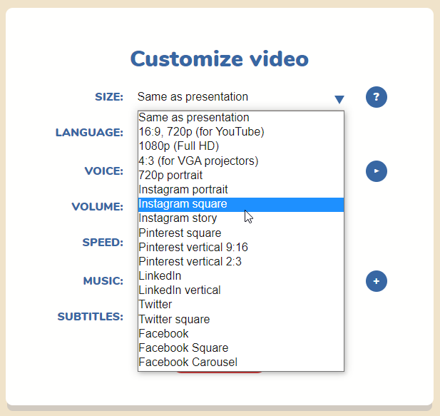
Task: Choose Pinterest vertical 9:16
Action: (x=193, y=248)
